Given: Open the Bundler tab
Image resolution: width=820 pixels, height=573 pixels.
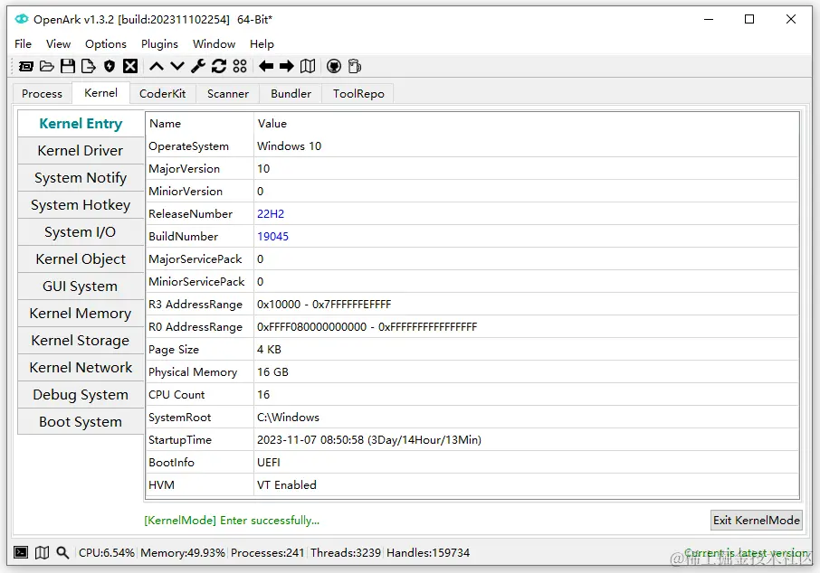Looking at the screenshot, I should pyautogui.click(x=291, y=93).
